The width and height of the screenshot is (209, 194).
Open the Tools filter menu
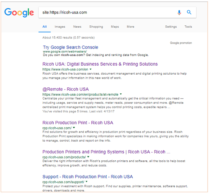(188, 27)
